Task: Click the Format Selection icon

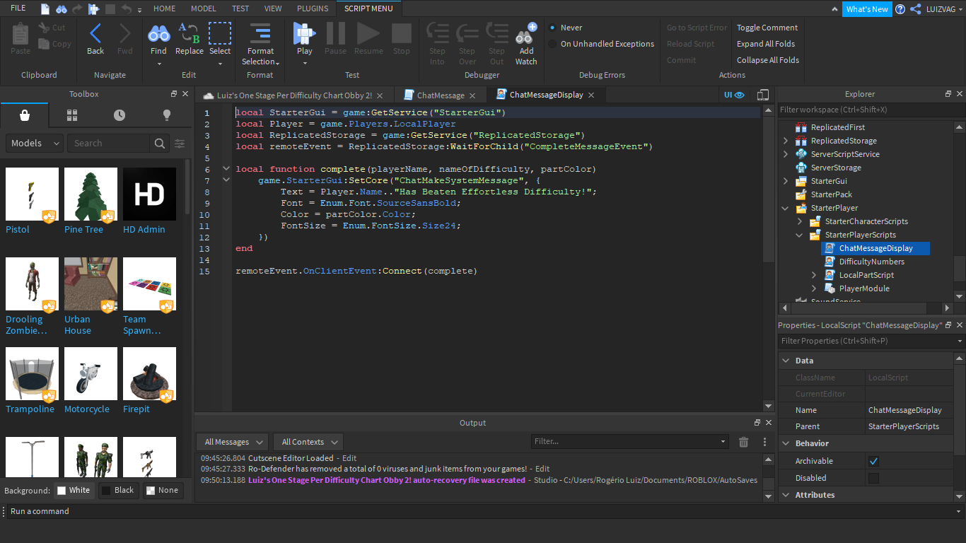Action: (260, 33)
